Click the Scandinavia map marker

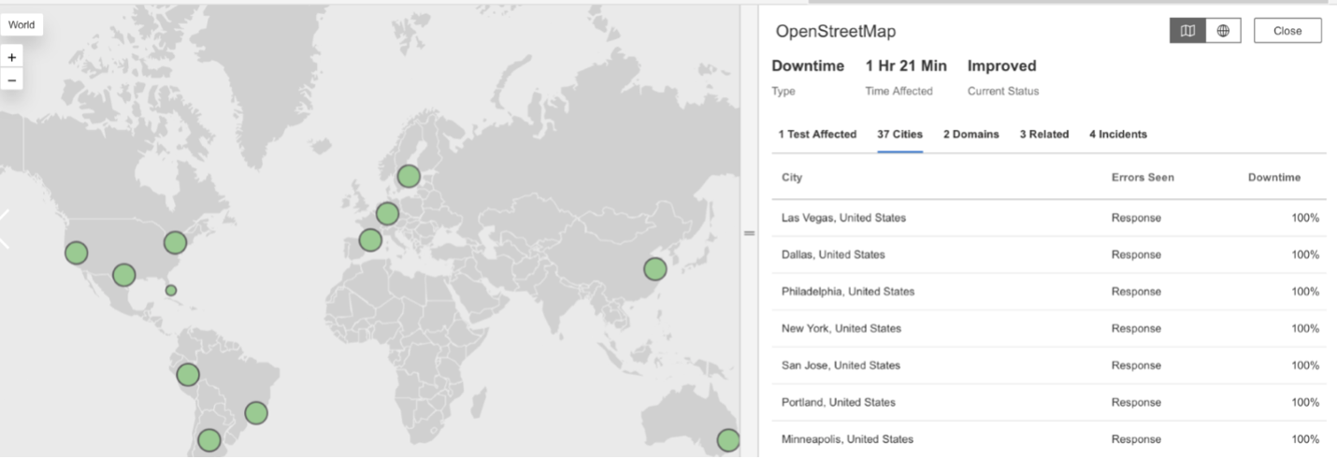pos(409,176)
